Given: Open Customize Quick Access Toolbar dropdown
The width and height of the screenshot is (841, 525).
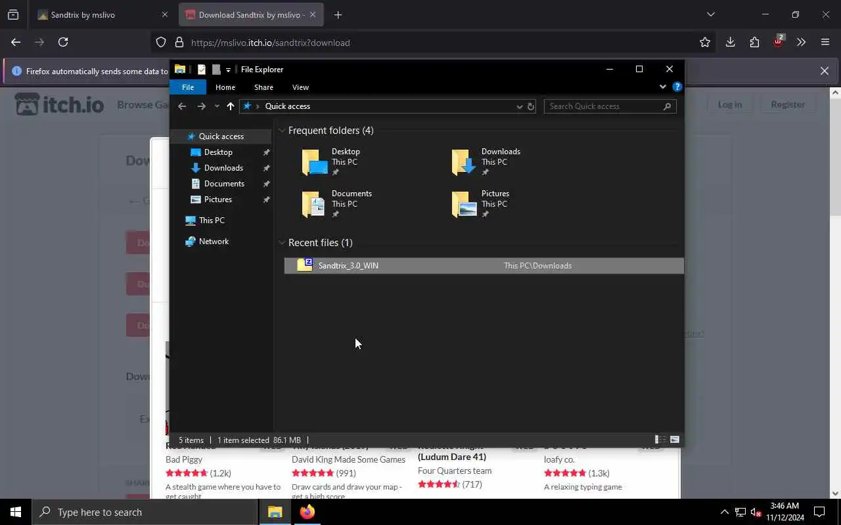Looking at the screenshot, I should coord(228,70).
